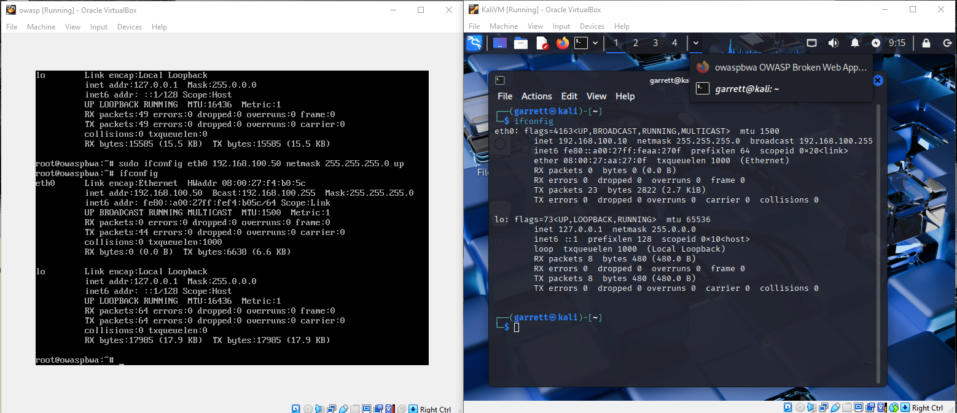Switch to workspace 4 in Kali
The height and width of the screenshot is (413, 957).
click(674, 43)
